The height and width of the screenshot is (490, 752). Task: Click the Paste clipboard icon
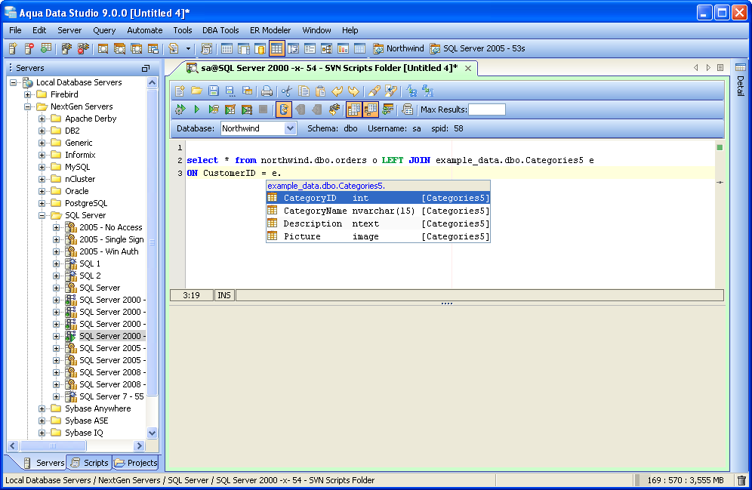(320, 91)
